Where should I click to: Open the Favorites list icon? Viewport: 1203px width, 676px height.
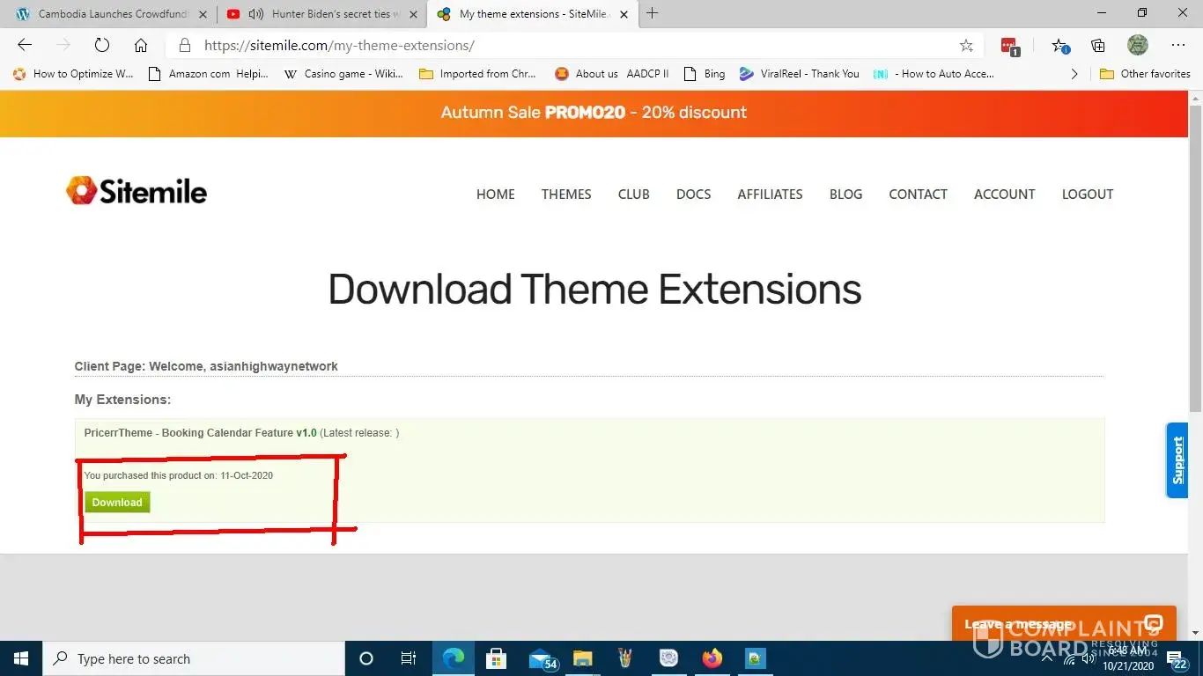(x=1059, y=46)
